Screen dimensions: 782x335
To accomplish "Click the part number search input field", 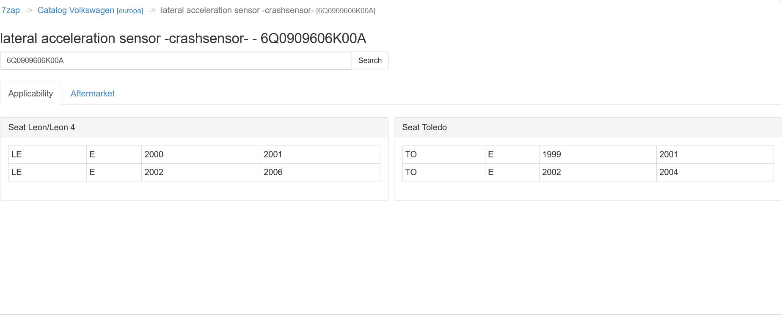I will pyautogui.click(x=176, y=60).
